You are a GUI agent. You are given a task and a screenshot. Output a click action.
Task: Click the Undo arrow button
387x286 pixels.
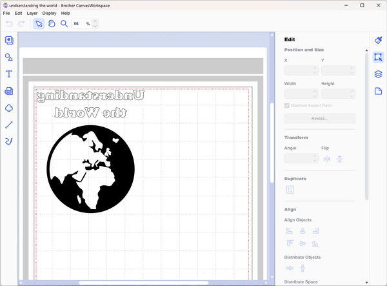pos(9,24)
